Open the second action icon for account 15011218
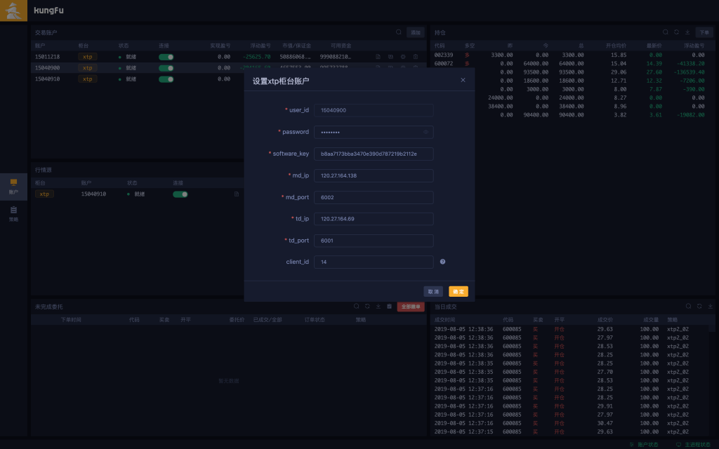Screen dimensions: 719x449 pos(390,57)
